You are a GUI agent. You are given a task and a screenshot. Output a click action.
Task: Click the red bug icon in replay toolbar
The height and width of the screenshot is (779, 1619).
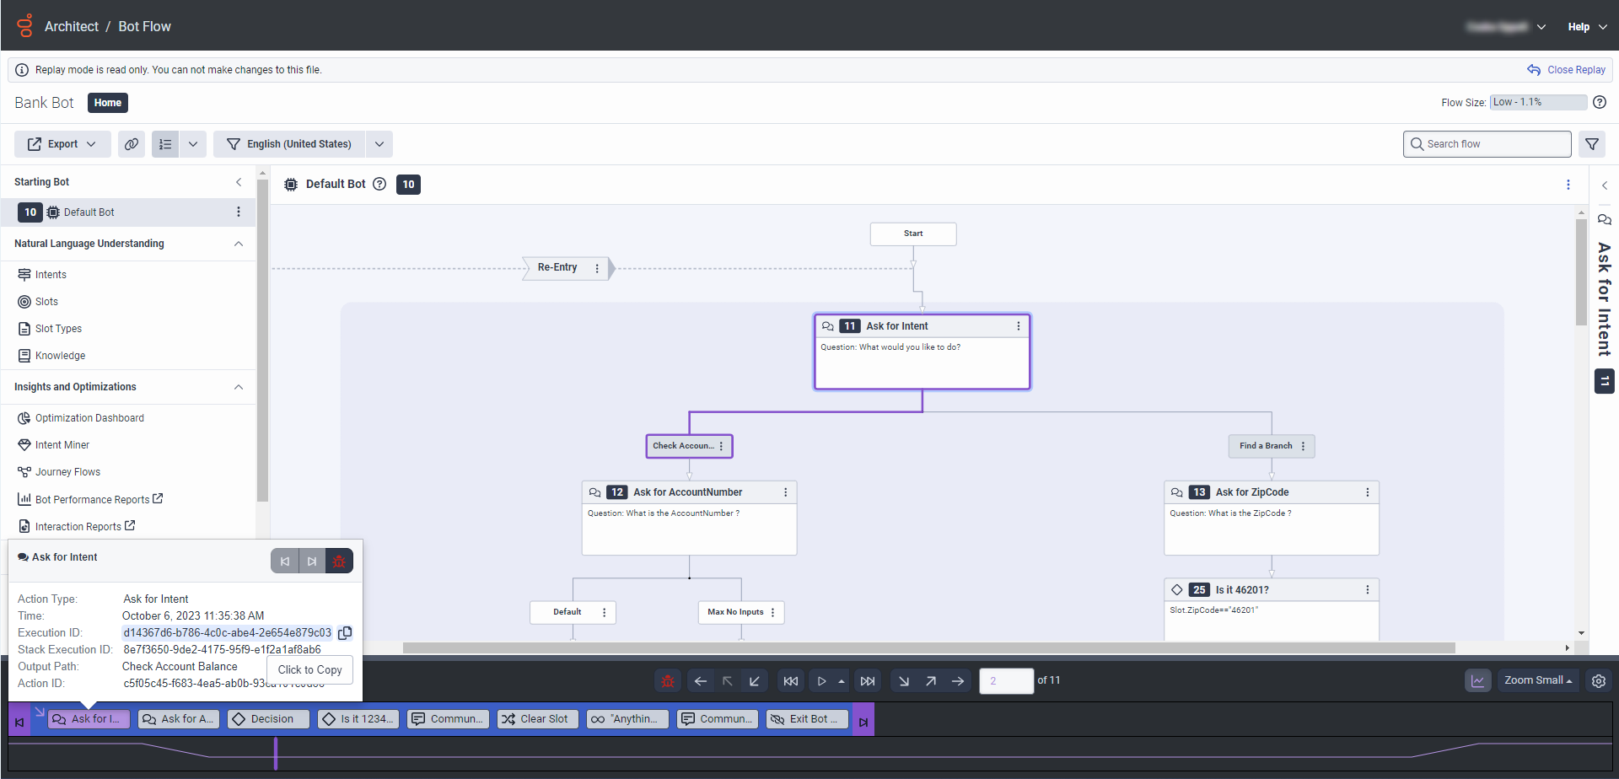tap(668, 681)
